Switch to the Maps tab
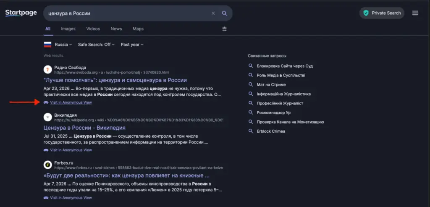Screen dimensions: 430x207 [138, 29]
